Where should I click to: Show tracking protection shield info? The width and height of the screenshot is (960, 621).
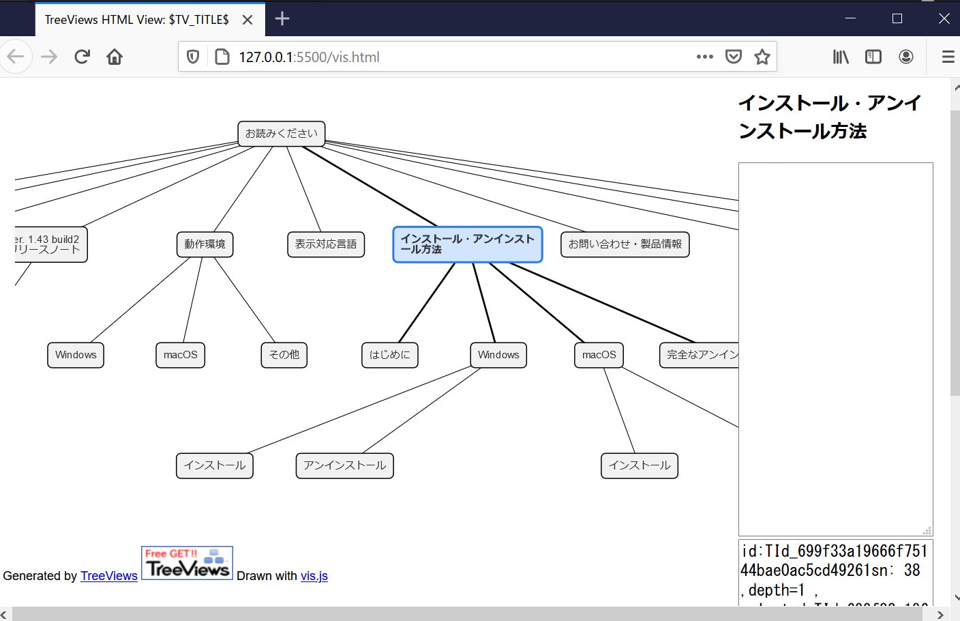click(x=193, y=57)
